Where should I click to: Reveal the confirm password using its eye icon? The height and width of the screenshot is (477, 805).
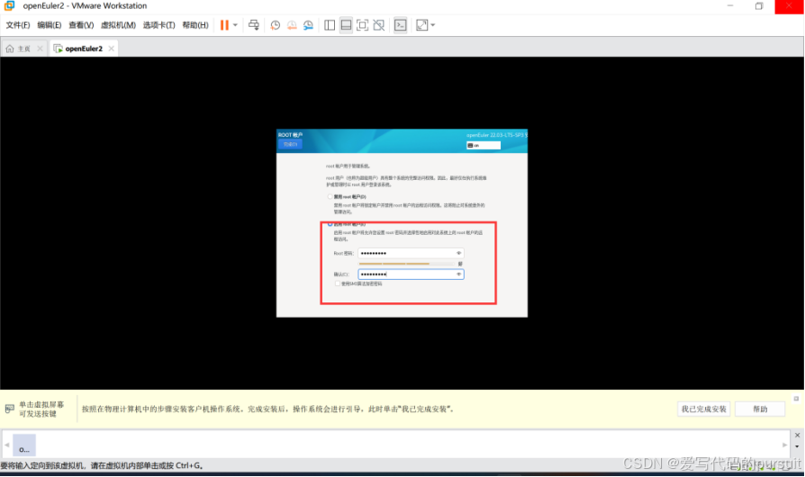pyautogui.click(x=459, y=274)
